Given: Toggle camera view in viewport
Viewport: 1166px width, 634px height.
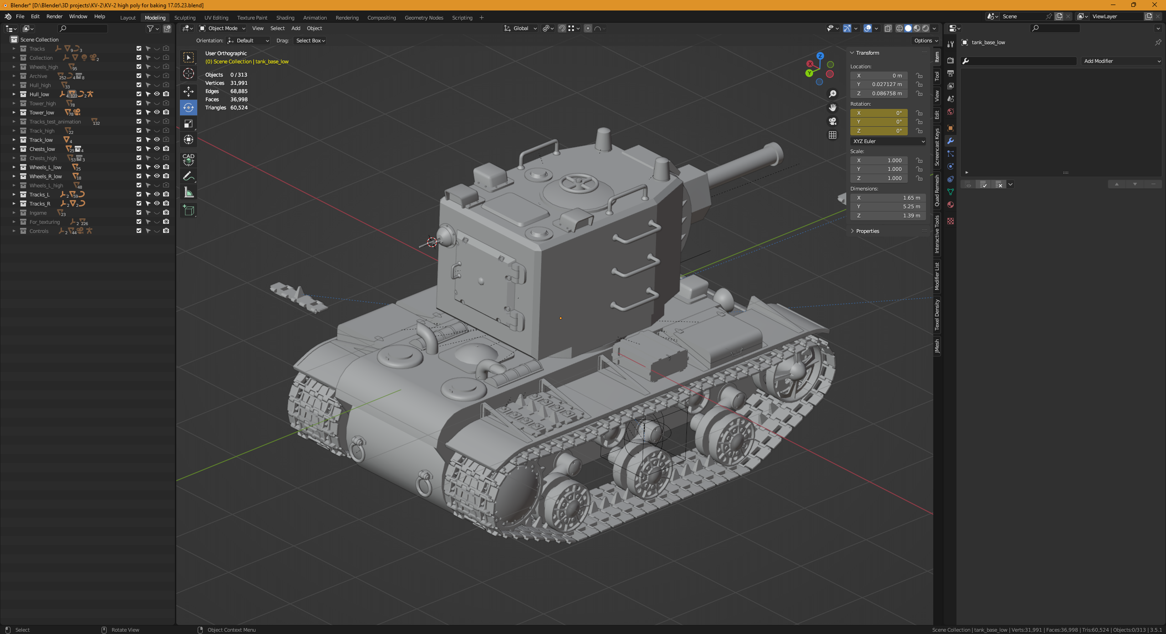Looking at the screenshot, I should pos(833,121).
